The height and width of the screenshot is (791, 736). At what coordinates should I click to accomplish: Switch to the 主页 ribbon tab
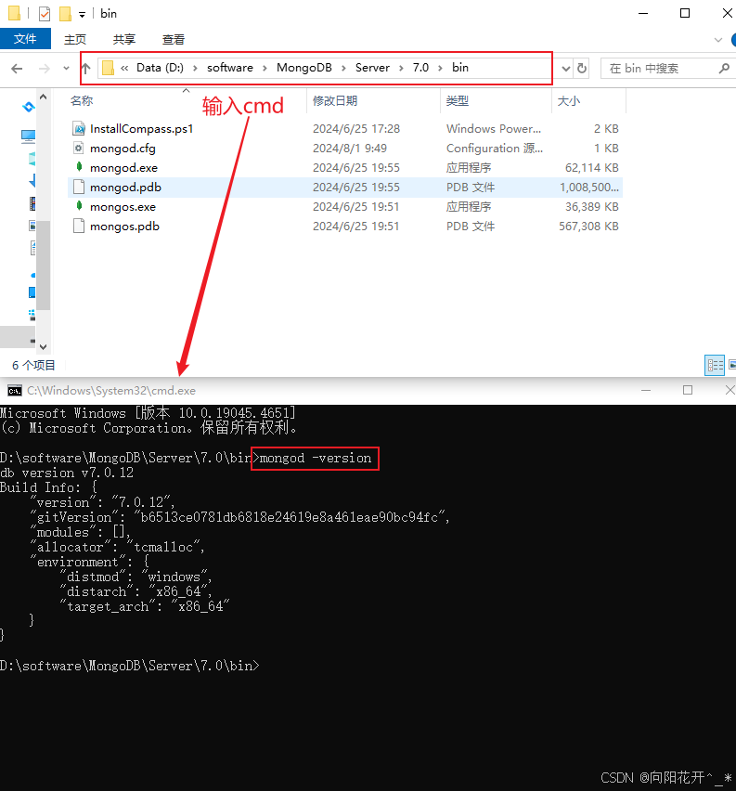tap(75, 39)
